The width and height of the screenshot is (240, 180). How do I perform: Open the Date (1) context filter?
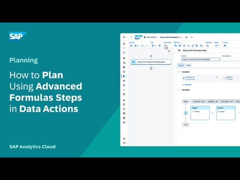click(x=229, y=78)
